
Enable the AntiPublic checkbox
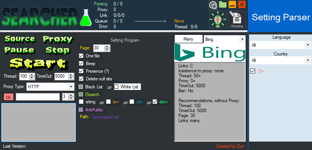[x=81, y=109]
